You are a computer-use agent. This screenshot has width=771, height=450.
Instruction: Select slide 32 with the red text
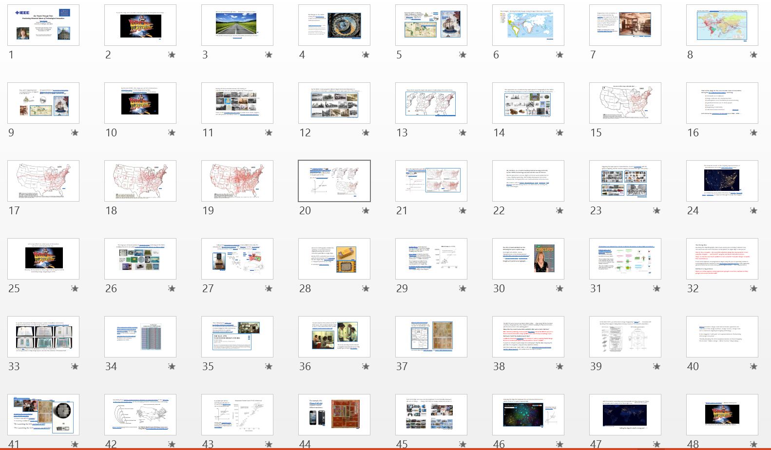click(722, 259)
